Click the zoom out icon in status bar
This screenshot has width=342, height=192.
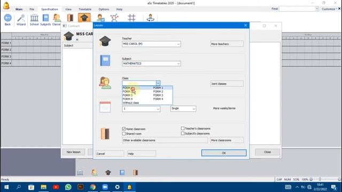pyautogui.click(x=311, y=179)
